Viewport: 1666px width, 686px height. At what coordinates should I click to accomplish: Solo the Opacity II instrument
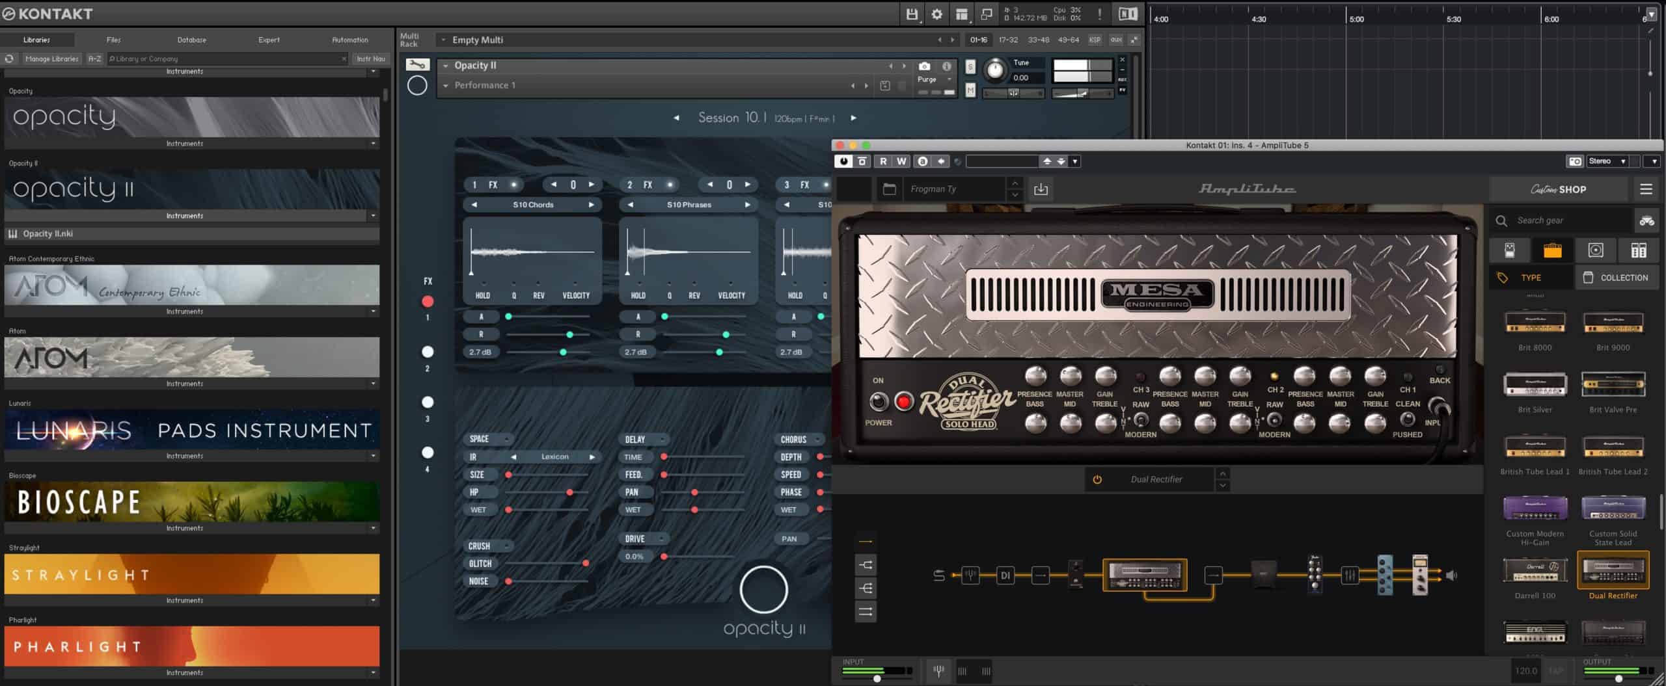click(970, 66)
